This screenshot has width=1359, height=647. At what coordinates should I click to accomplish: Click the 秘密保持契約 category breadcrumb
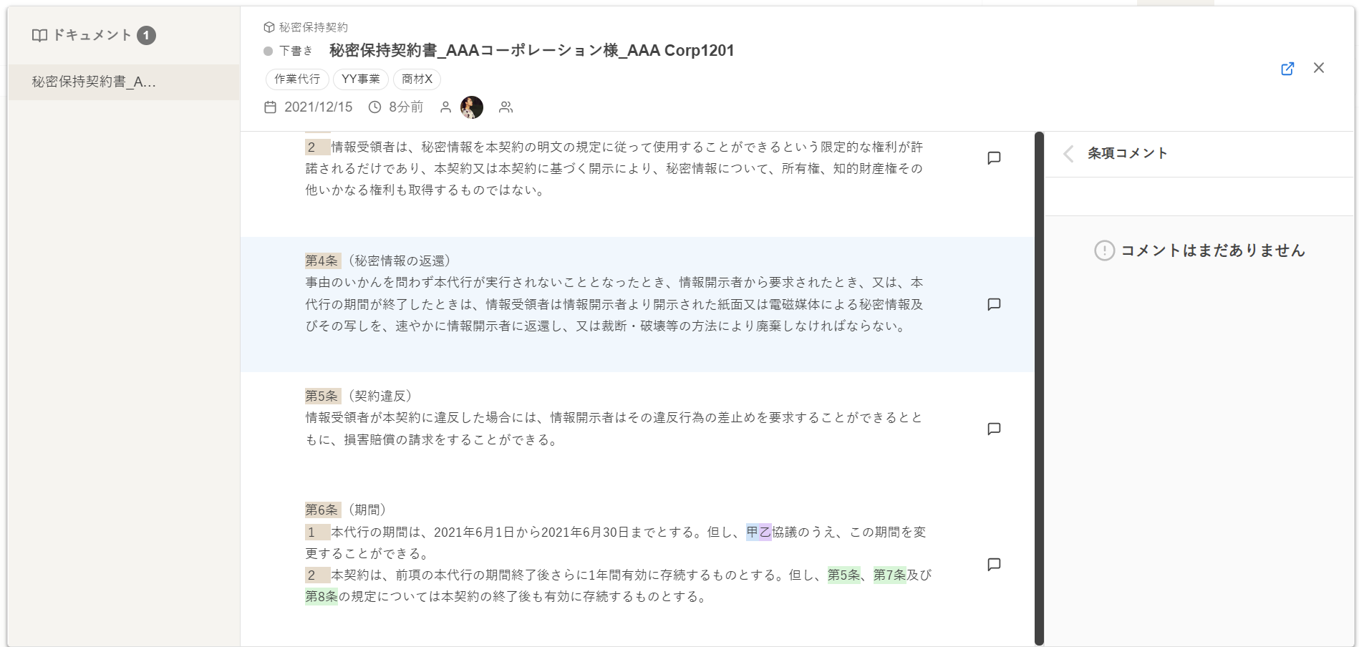(313, 27)
